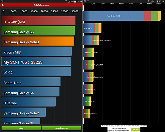
Task: Select the Samsung Galaxy Note3 orange bar
Action: (x=38, y=42)
